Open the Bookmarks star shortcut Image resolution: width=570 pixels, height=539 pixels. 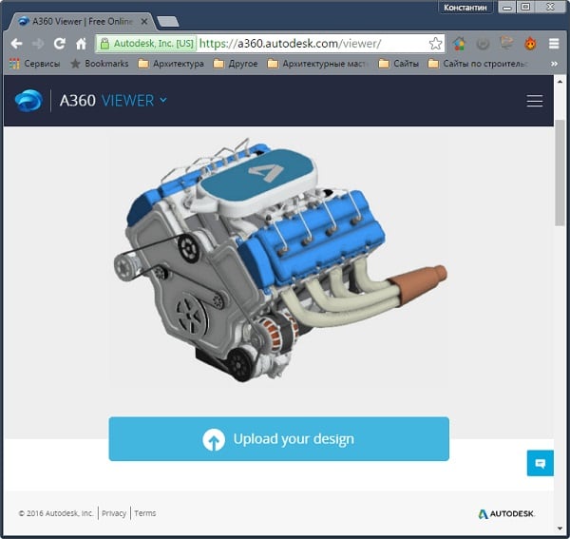[x=100, y=64]
